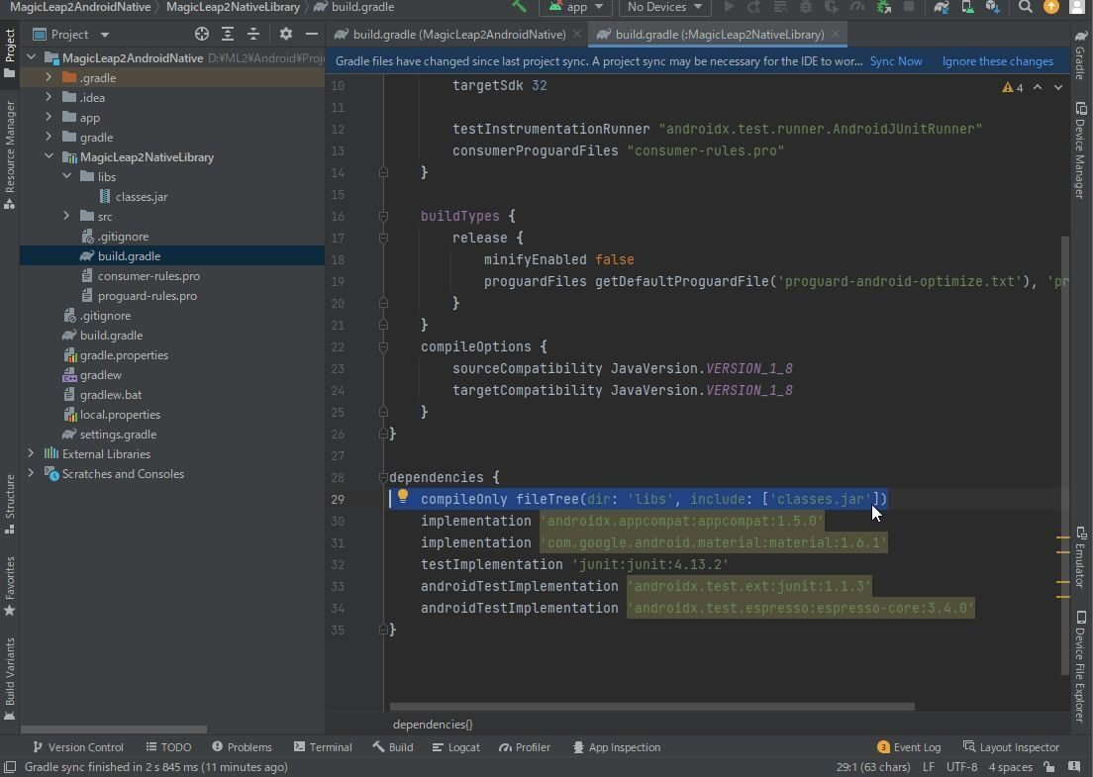The width and height of the screenshot is (1093, 777).
Task: Open the Device File Explorer side tab
Action: pos(1080,666)
